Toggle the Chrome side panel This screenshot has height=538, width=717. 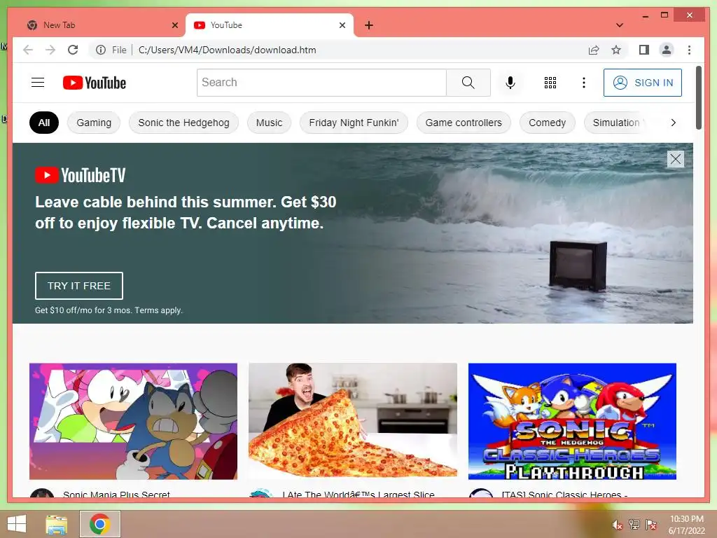tap(644, 50)
